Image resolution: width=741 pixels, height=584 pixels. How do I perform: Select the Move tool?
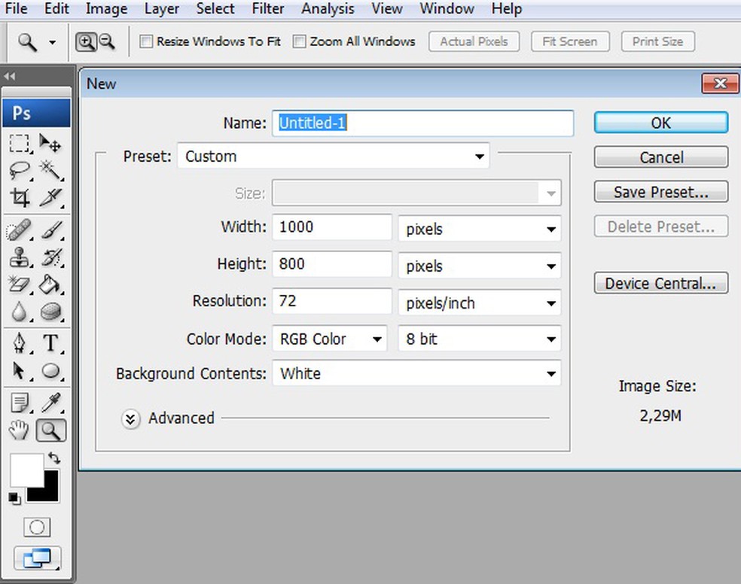click(50, 142)
